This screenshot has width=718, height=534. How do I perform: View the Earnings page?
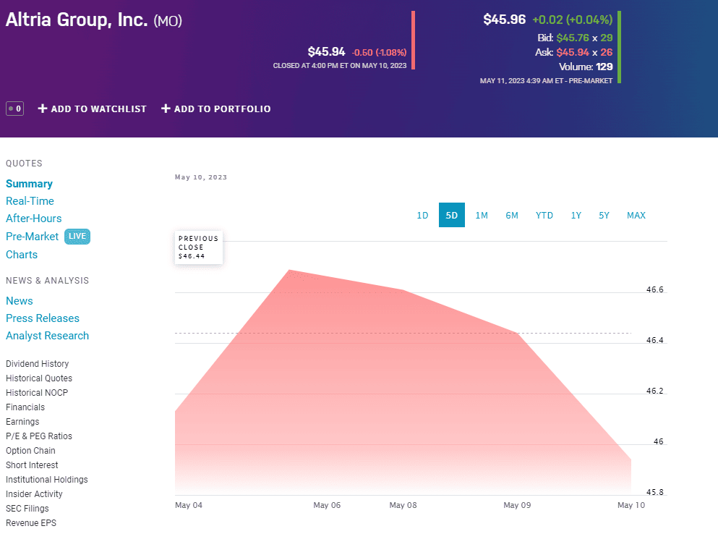pyautogui.click(x=22, y=422)
